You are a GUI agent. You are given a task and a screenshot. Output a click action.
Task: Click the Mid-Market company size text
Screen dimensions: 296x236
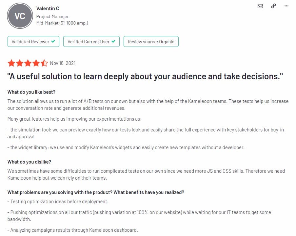(62, 23)
